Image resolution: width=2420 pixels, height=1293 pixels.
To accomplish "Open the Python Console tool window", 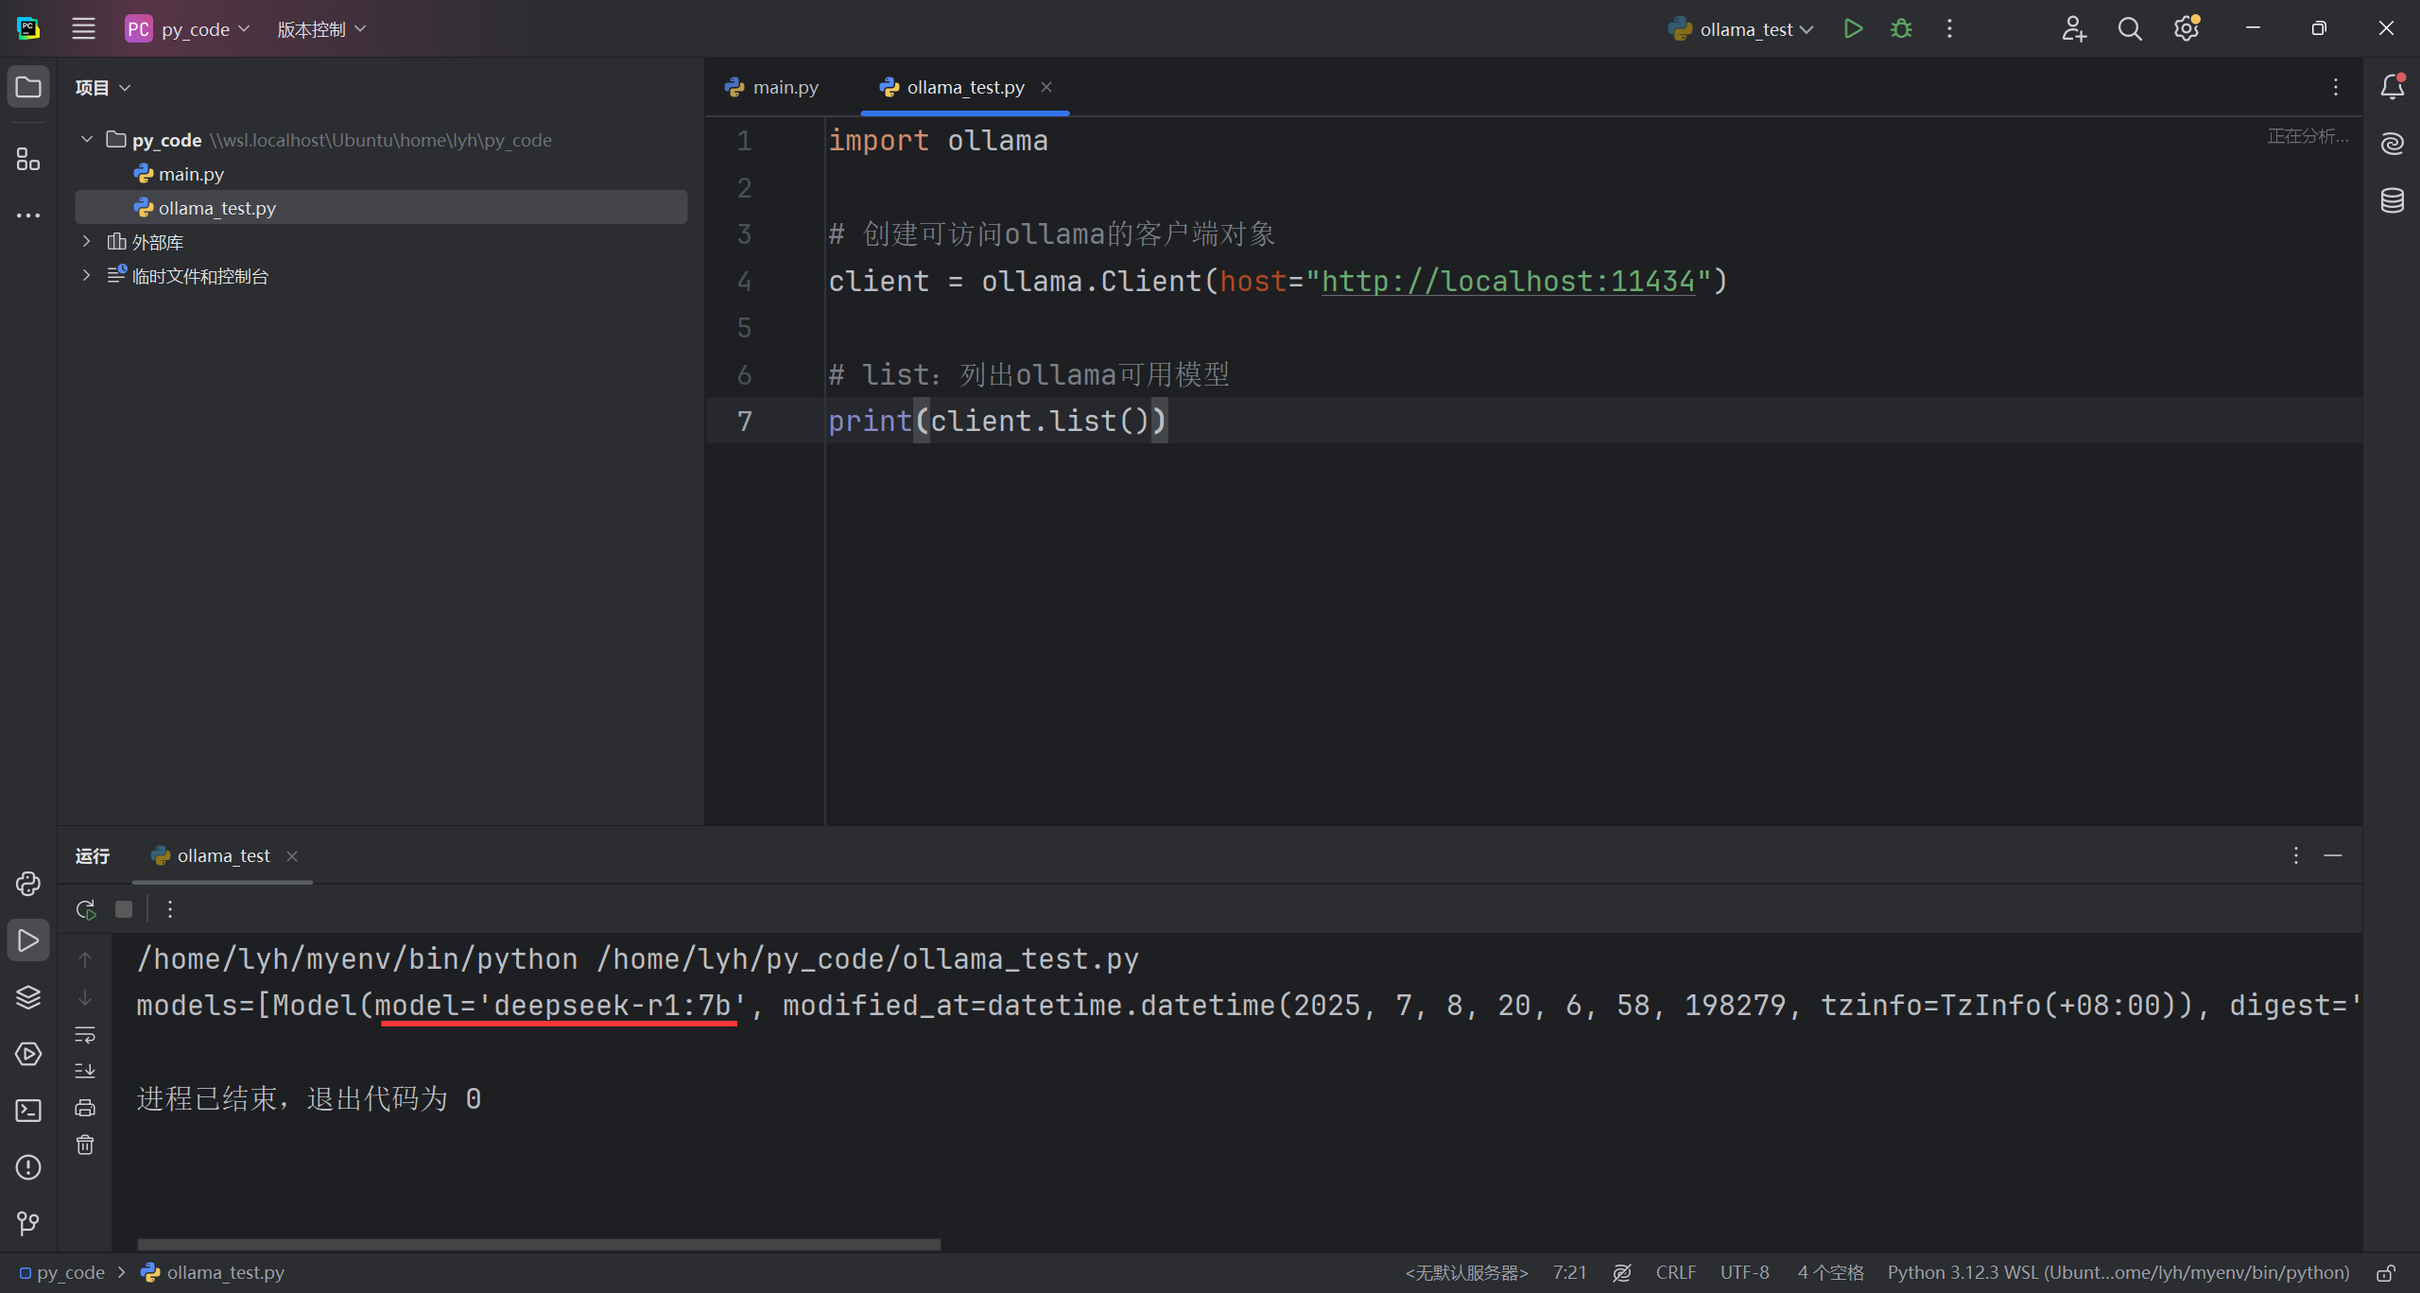I will (x=27, y=884).
